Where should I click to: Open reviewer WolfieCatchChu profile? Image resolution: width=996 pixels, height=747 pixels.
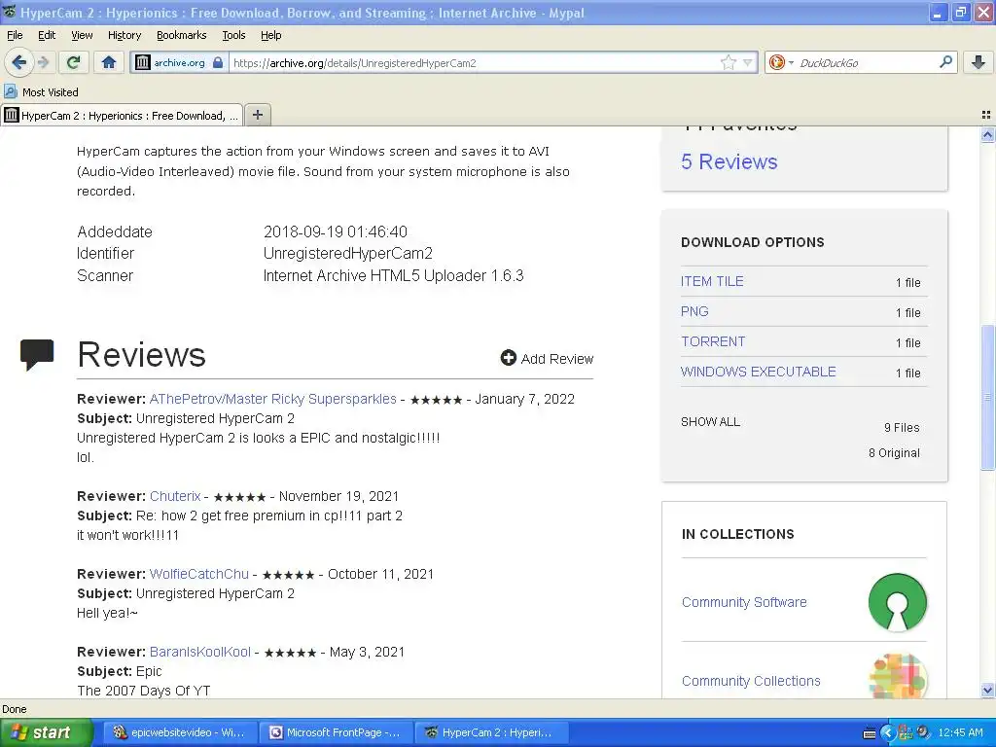198,574
